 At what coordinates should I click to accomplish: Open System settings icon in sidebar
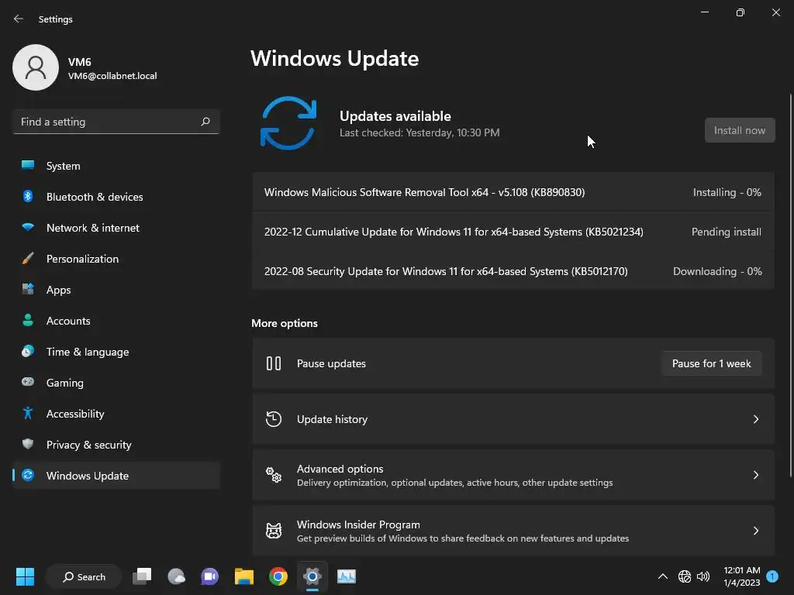tap(28, 165)
